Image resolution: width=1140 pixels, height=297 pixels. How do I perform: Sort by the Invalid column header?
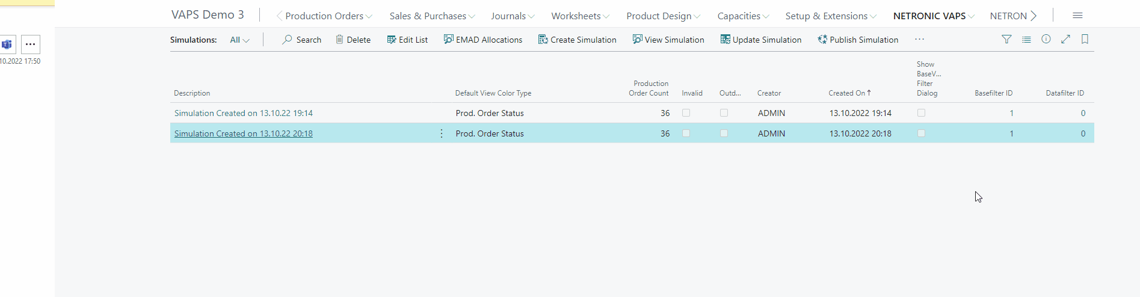(x=692, y=93)
